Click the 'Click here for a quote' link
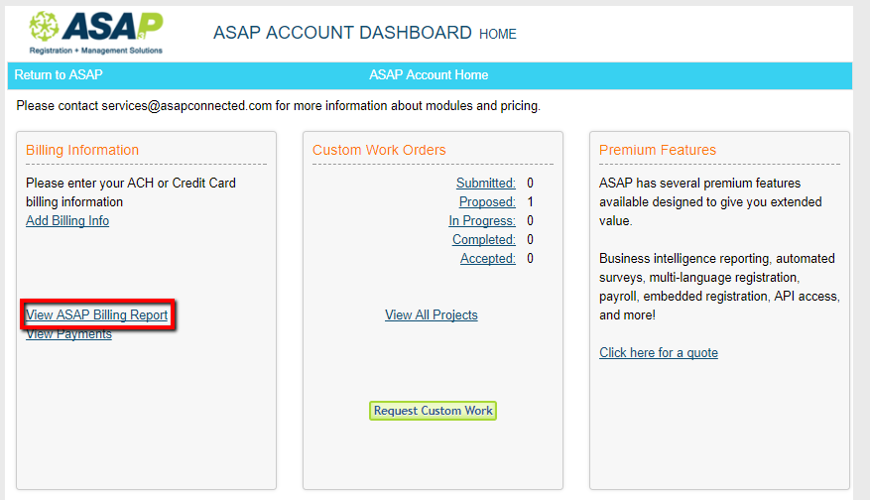Screen dimensions: 870x500 point(658,353)
